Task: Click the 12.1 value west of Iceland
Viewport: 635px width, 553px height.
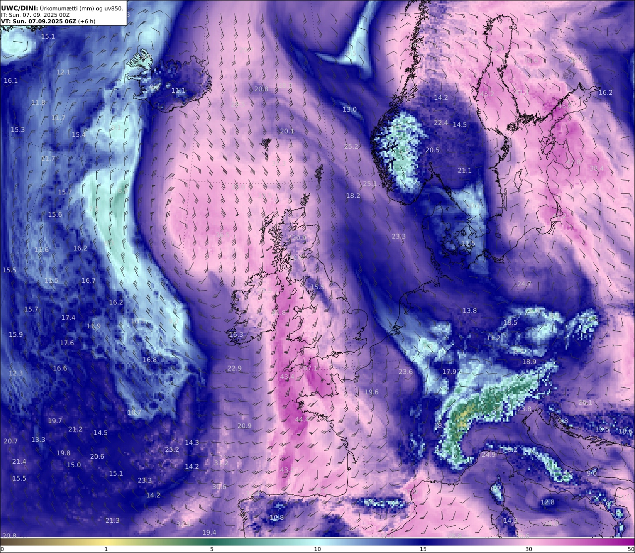Action: [63, 72]
